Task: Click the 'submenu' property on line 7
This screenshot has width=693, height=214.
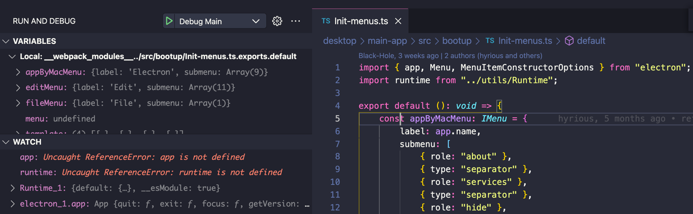Action: (418, 144)
